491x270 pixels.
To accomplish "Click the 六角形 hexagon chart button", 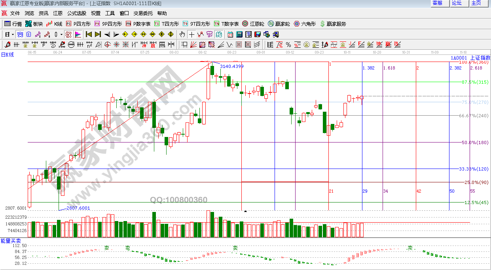I will click(x=305, y=24).
